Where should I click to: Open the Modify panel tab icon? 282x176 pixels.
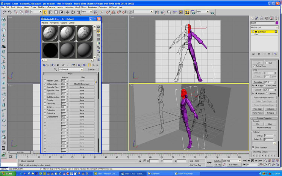[x=258, y=18]
